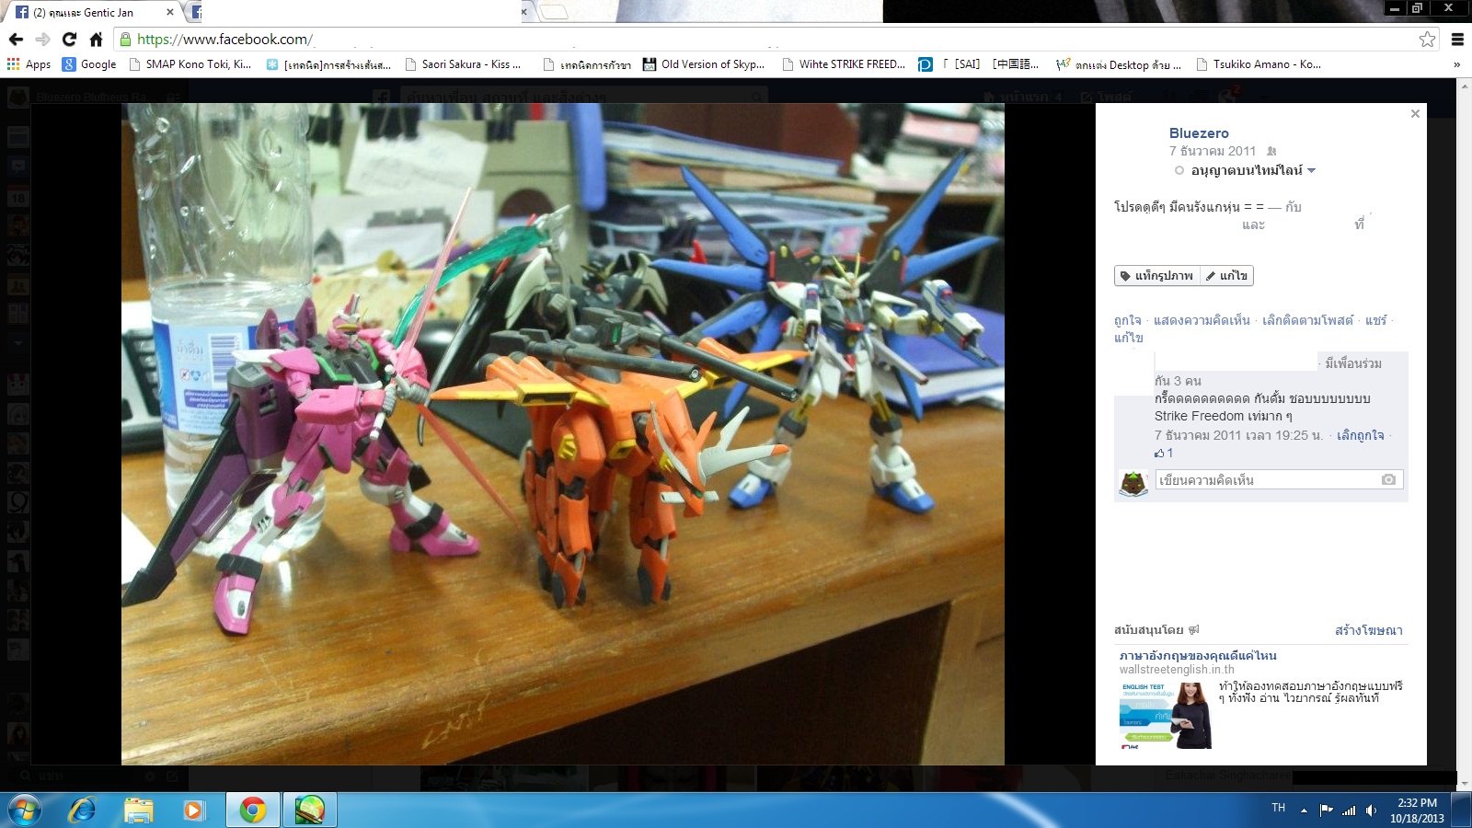Open the Saori Sakura - Kiss bookmark
Screen dimensions: 1472x828
tap(463, 64)
